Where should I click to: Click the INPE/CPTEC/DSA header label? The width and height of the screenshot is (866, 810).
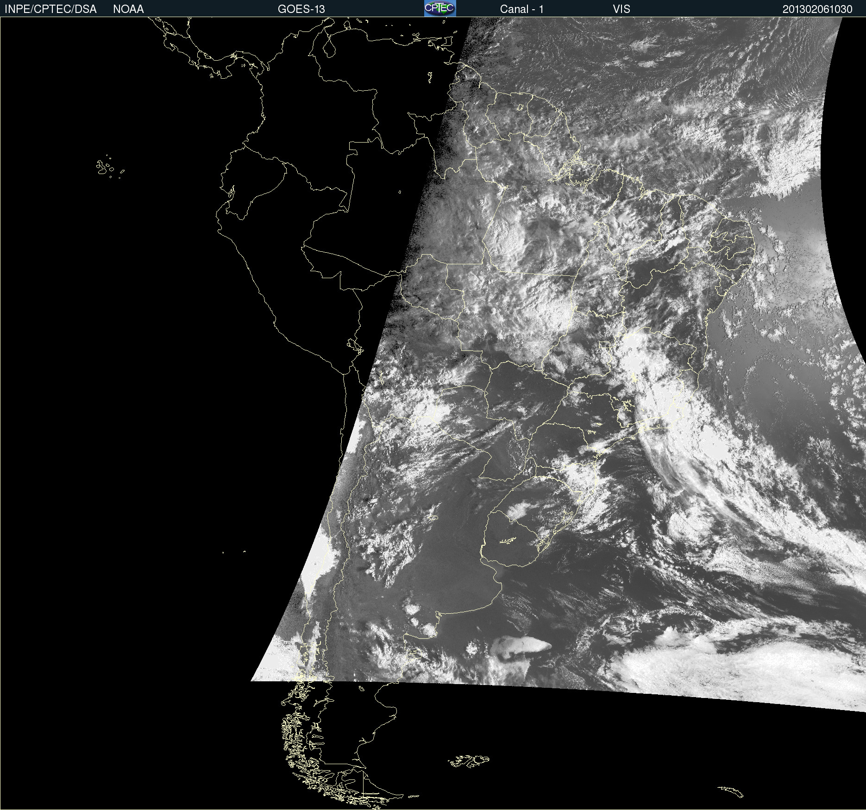click(x=50, y=9)
